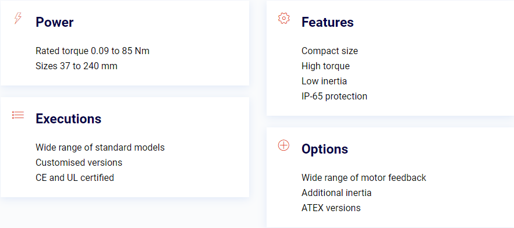Select the Options heading
514x228 pixels.
(x=325, y=149)
